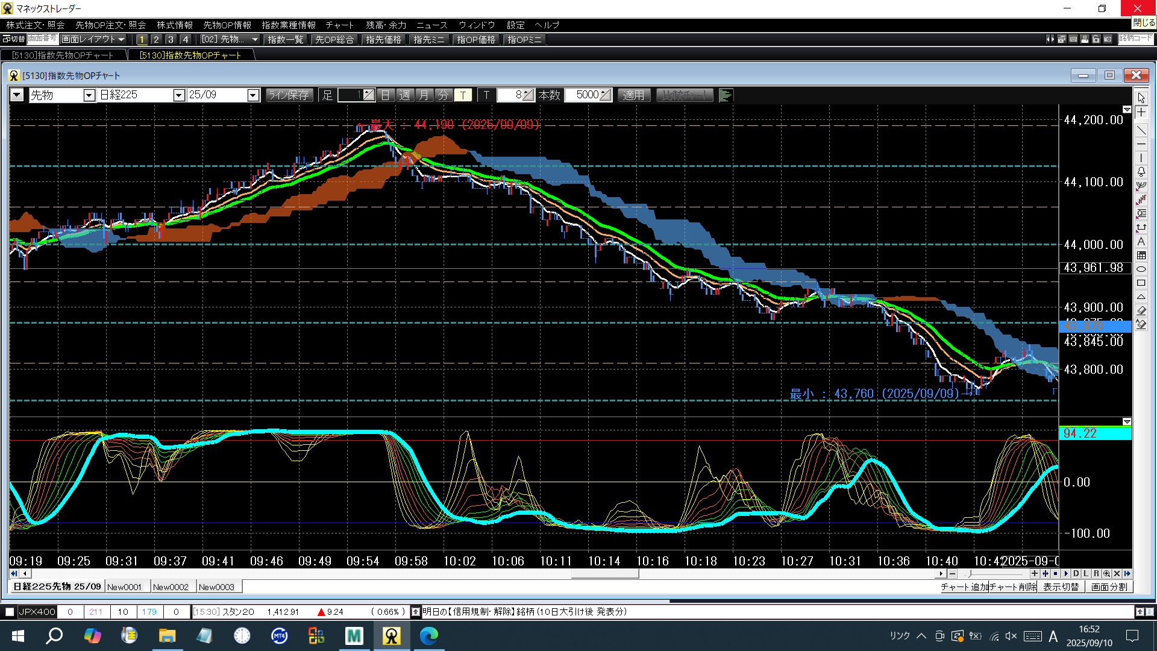Viewport: 1157px width, 651px height.
Task: Select the eraser tool in the sidebar
Action: pyautogui.click(x=1141, y=310)
